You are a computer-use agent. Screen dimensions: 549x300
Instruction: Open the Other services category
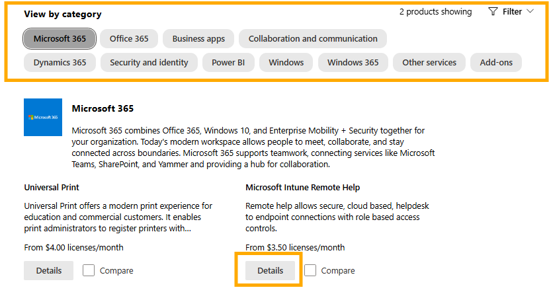pyautogui.click(x=429, y=62)
